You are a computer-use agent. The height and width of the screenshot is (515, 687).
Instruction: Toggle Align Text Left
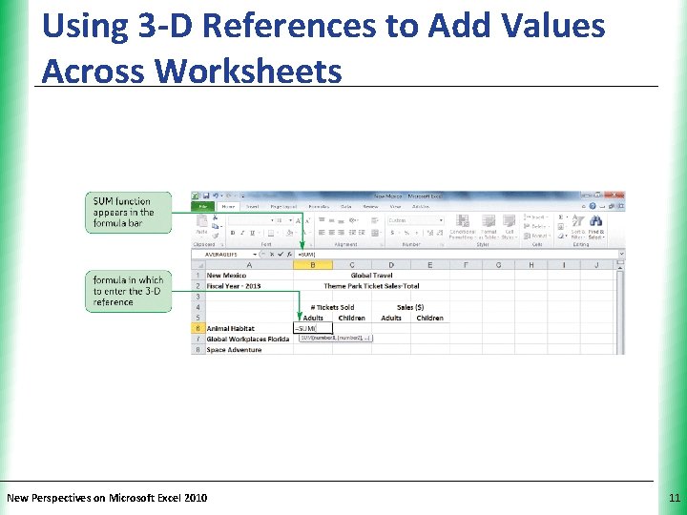323,233
